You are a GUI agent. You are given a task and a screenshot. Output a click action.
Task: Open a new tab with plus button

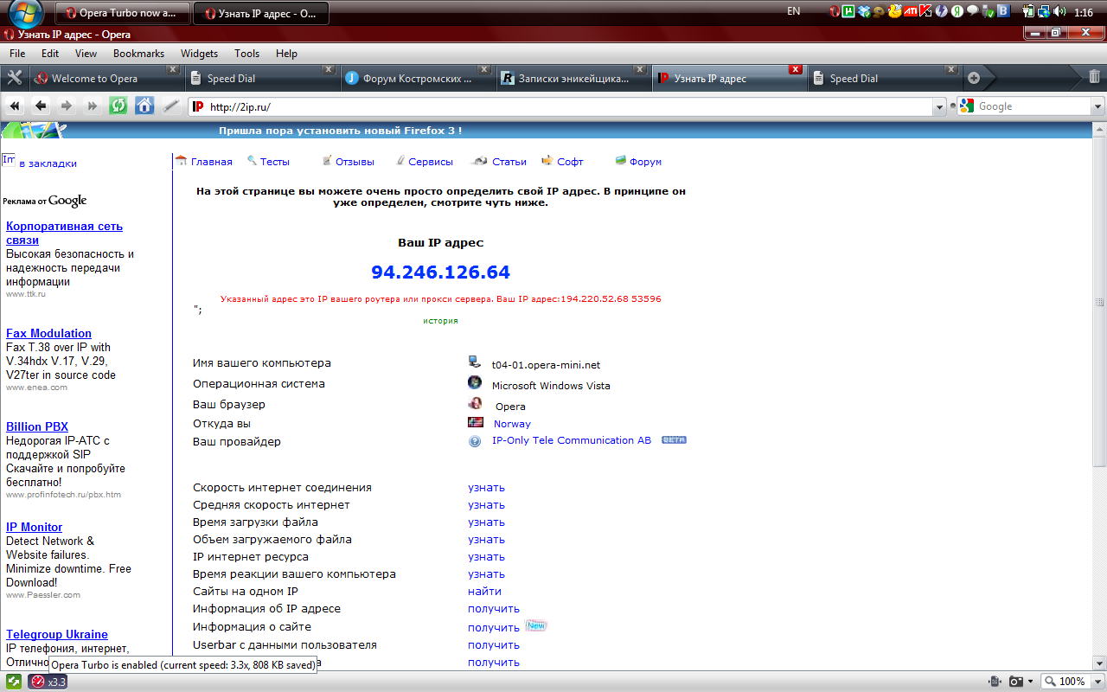pos(974,78)
